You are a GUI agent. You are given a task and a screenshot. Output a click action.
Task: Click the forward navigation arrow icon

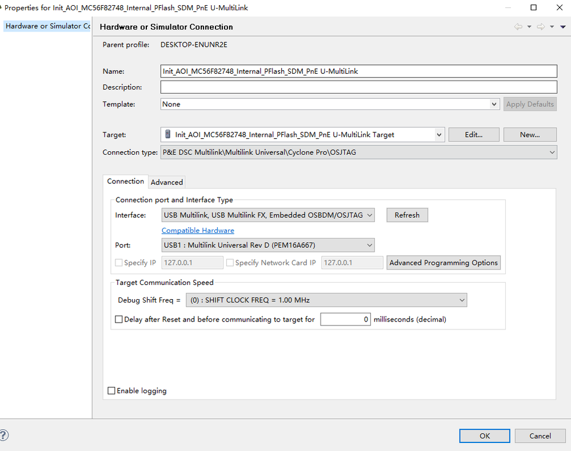click(541, 27)
